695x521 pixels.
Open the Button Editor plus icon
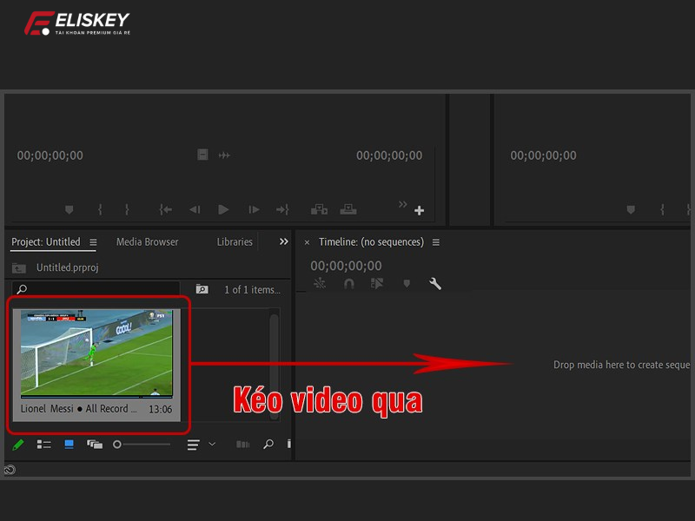point(419,210)
